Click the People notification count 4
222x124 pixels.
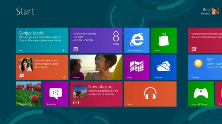(64, 77)
